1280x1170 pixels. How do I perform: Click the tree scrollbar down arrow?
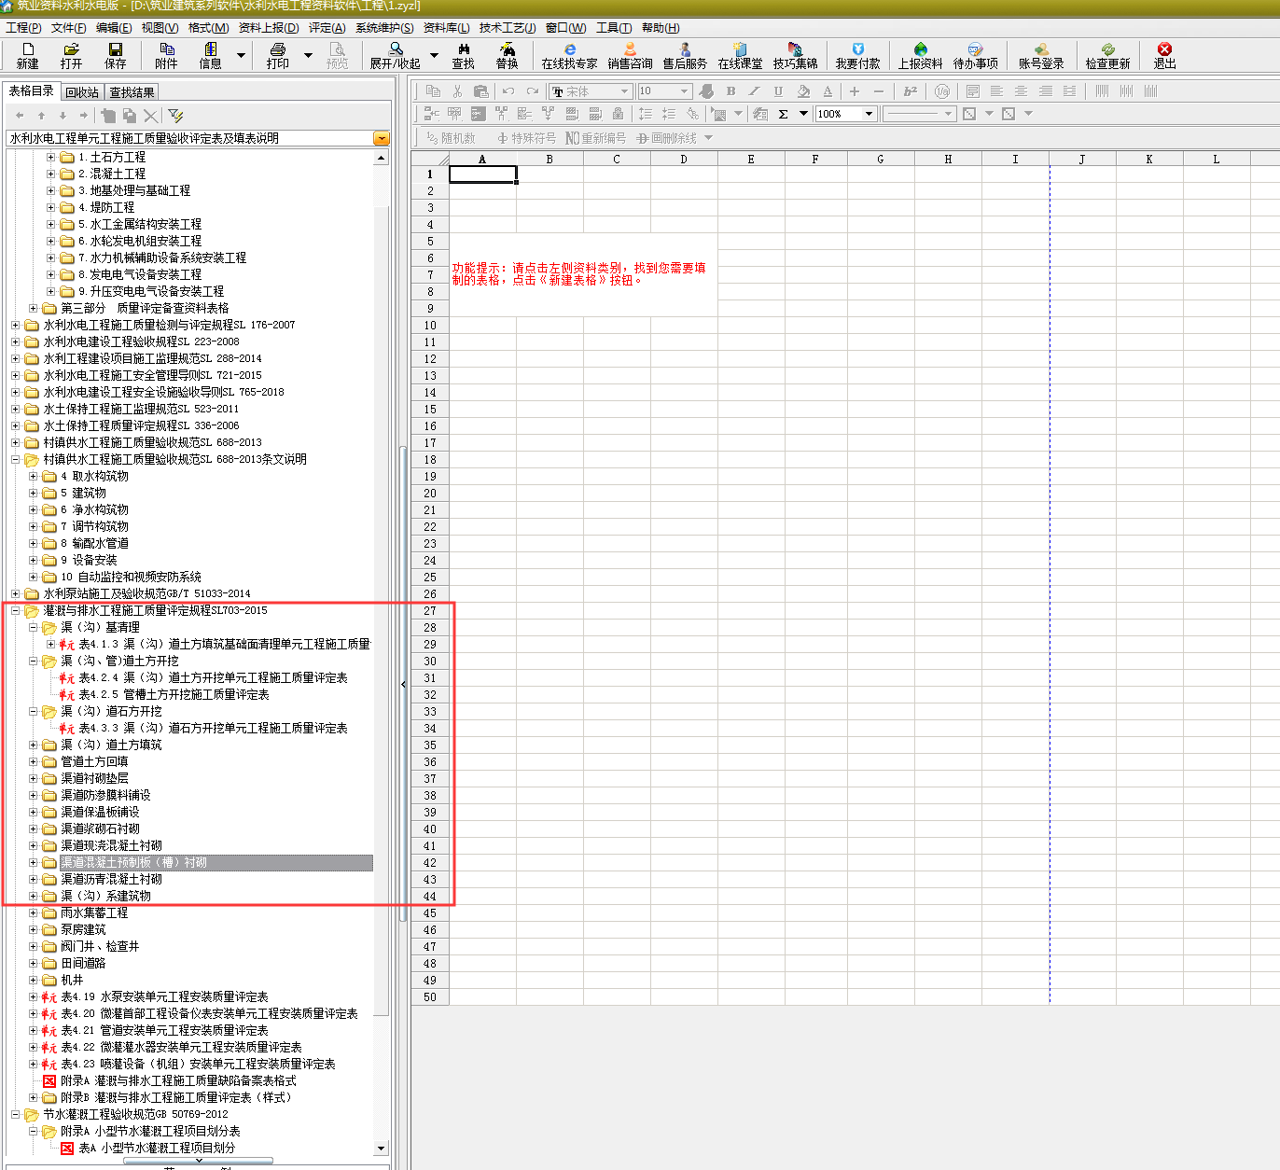(381, 1149)
